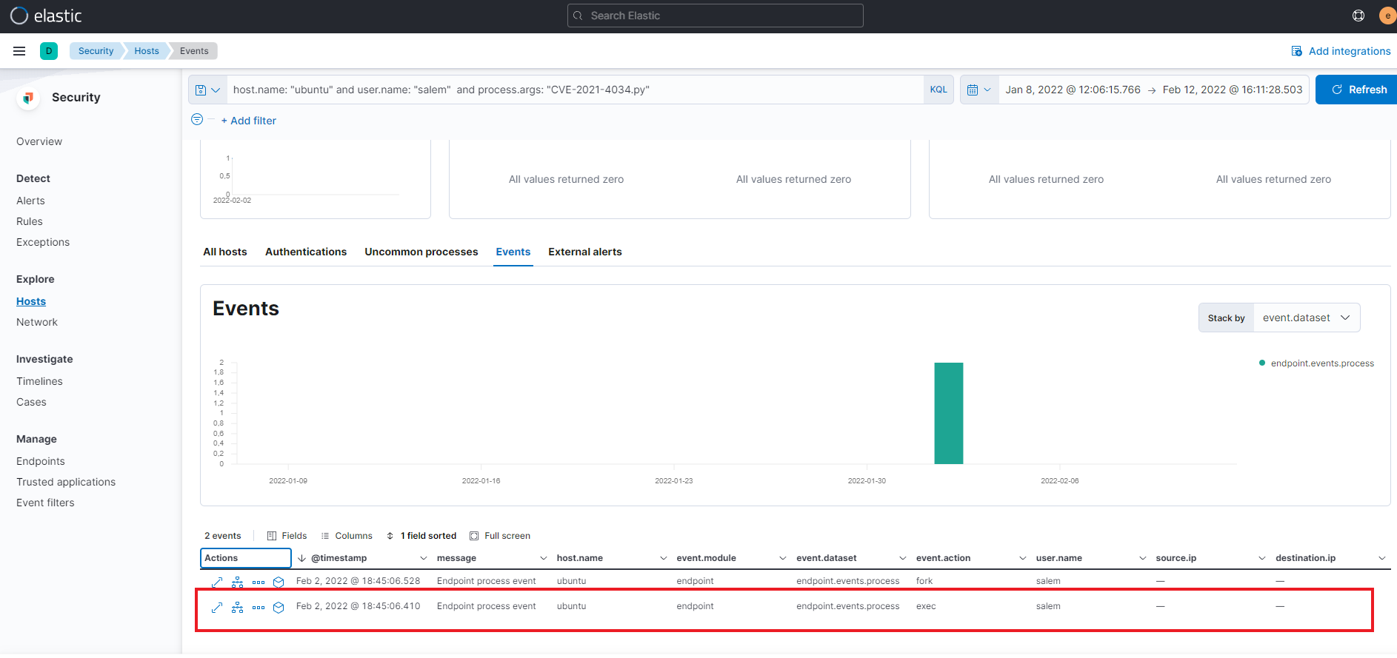1397x658 pixels.
Task: Open the Stack by event.dataset dropdown
Action: 1306,318
